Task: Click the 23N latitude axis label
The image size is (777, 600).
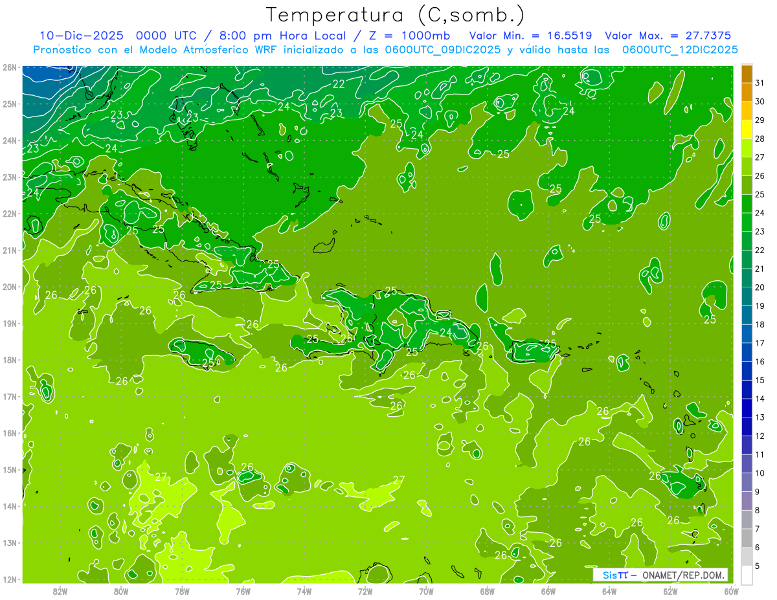Action: [x=9, y=177]
